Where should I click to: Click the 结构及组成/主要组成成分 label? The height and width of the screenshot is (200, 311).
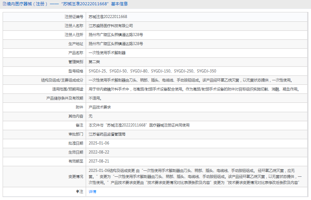[x=62, y=80]
